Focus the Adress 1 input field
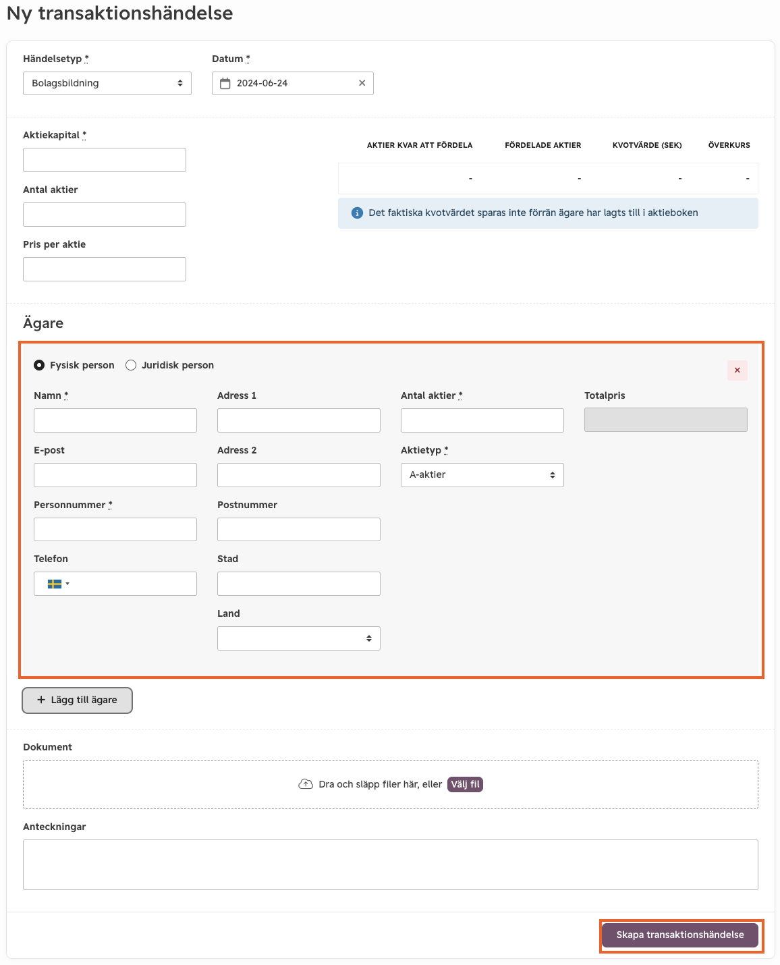The height and width of the screenshot is (965, 780). click(299, 420)
